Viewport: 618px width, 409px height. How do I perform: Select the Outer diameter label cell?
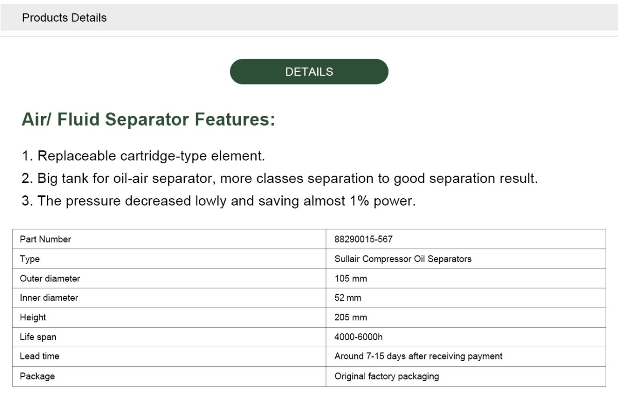(x=169, y=278)
